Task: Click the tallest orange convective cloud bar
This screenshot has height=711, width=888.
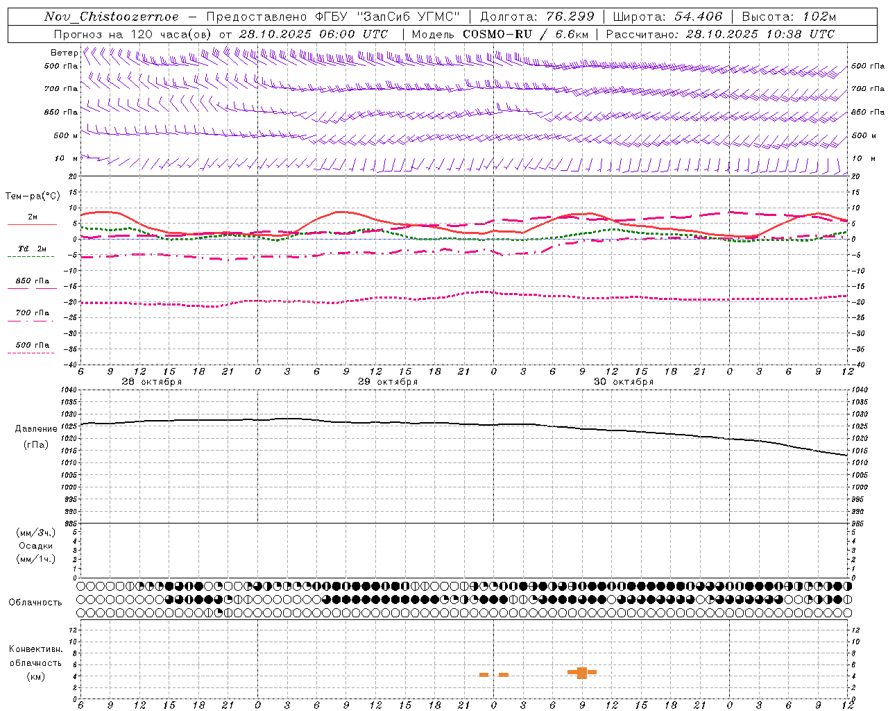Action: tap(582, 673)
